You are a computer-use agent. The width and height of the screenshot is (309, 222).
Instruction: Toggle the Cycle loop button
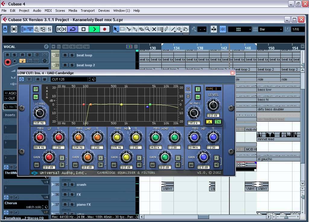pyautogui.click(x=73, y=29)
